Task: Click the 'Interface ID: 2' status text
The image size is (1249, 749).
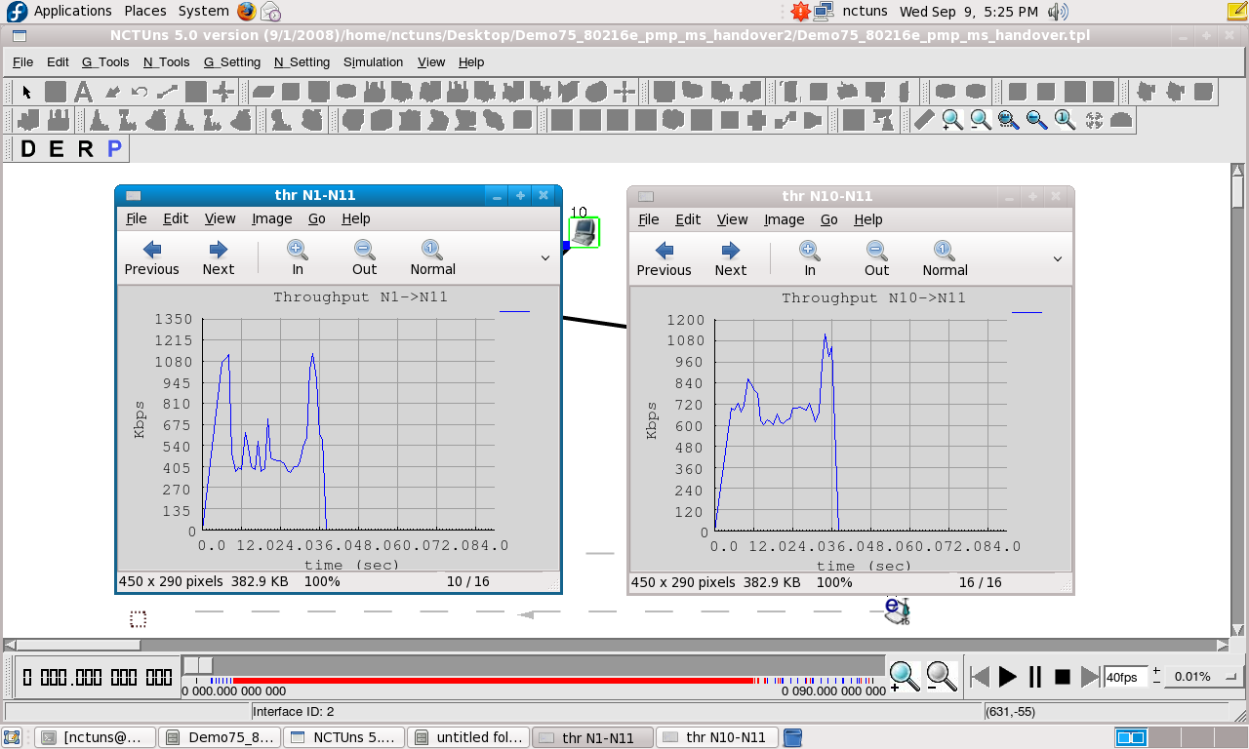Action: click(294, 712)
